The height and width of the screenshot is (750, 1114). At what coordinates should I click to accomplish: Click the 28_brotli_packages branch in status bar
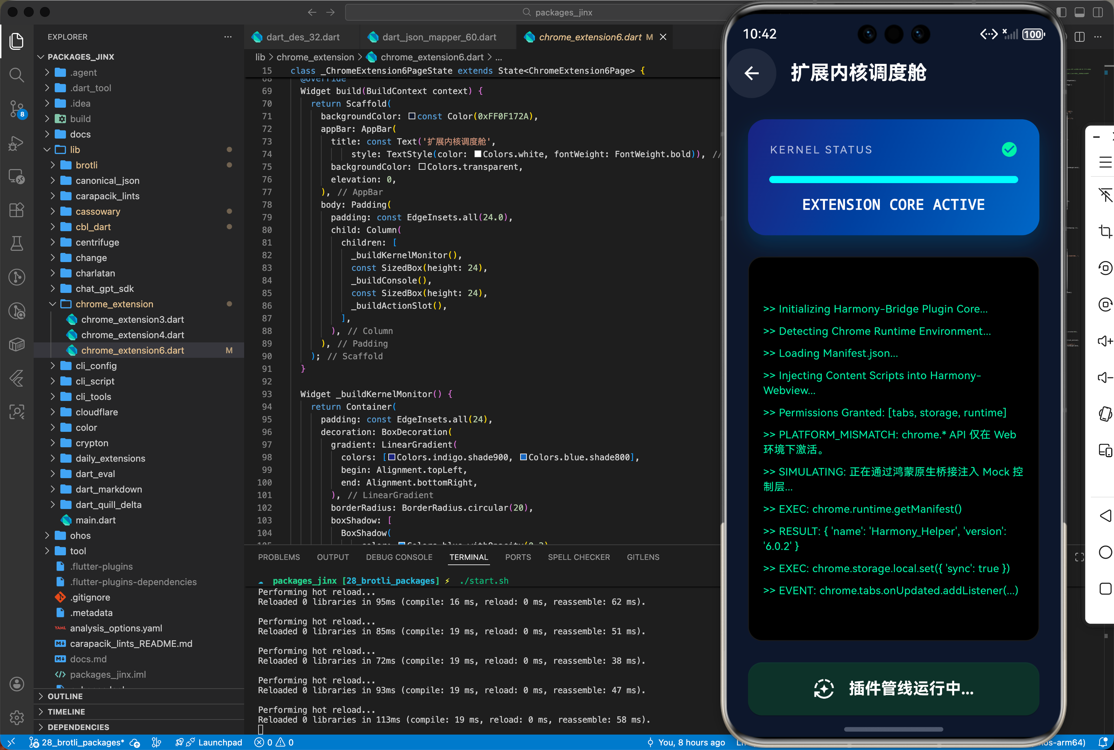82,742
